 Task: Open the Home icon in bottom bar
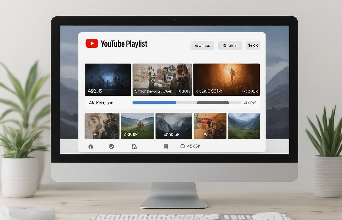(x=91, y=146)
